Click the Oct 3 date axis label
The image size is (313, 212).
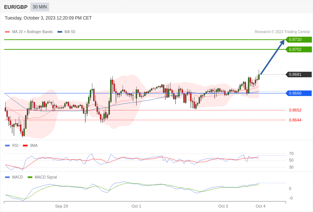tap(223, 206)
